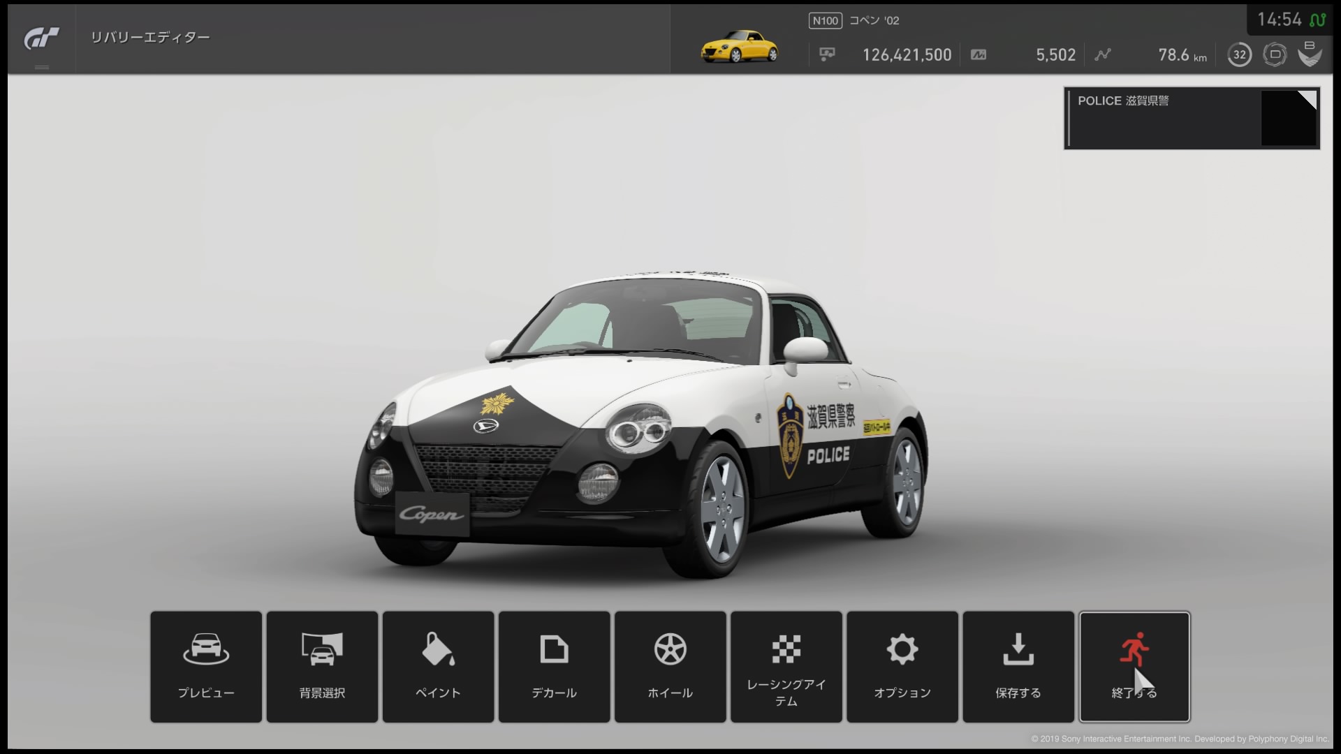1341x754 pixels.
Task: Select the yellow Copen car thumbnail
Action: tap(739, 46)
